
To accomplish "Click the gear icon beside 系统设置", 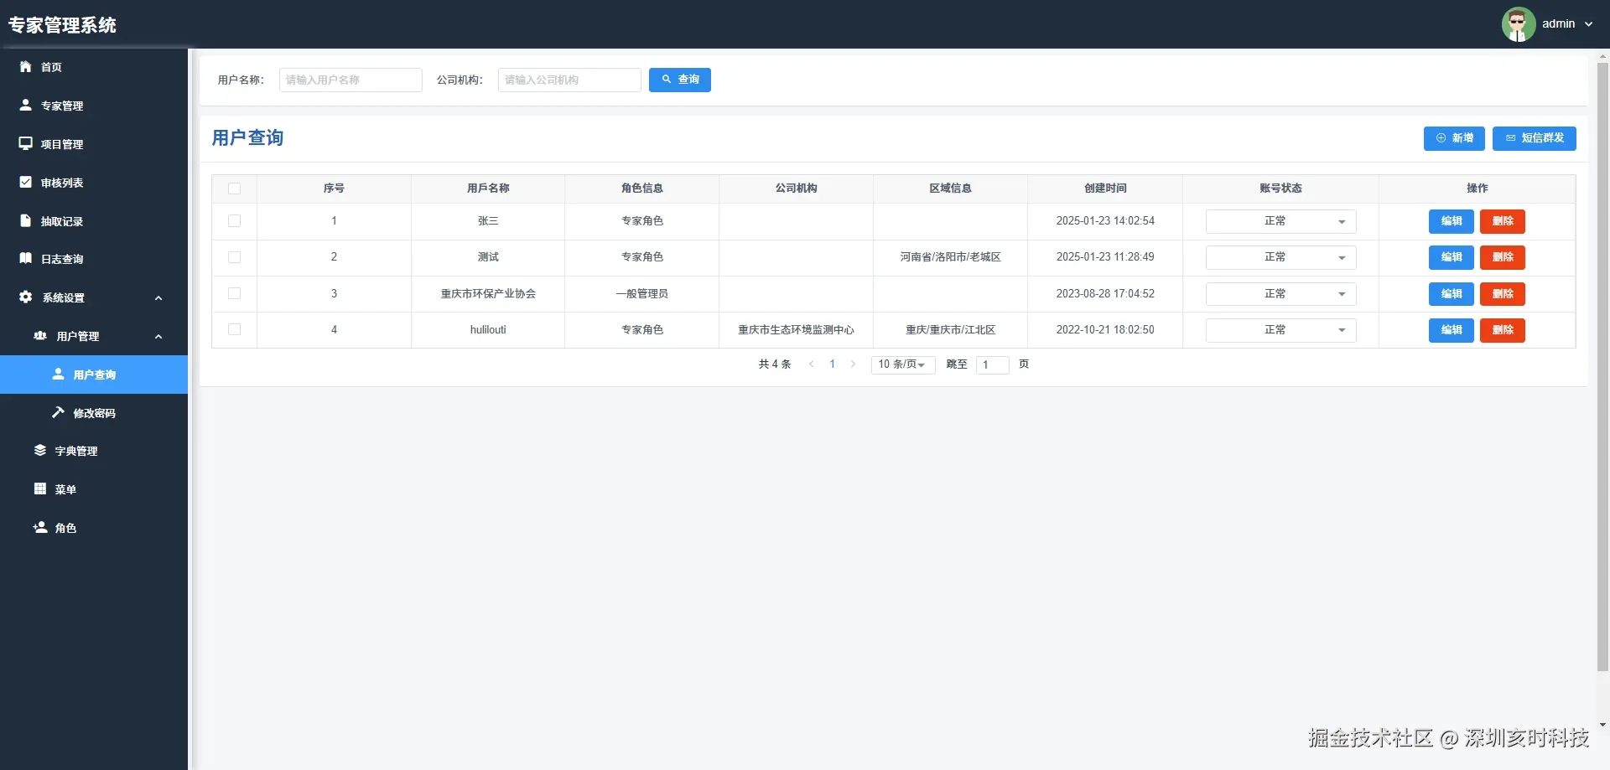I will 25,297.
